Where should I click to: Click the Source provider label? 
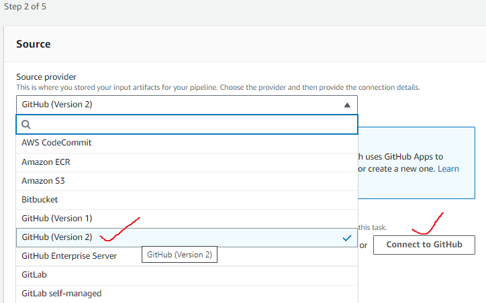tap(46, 77)
